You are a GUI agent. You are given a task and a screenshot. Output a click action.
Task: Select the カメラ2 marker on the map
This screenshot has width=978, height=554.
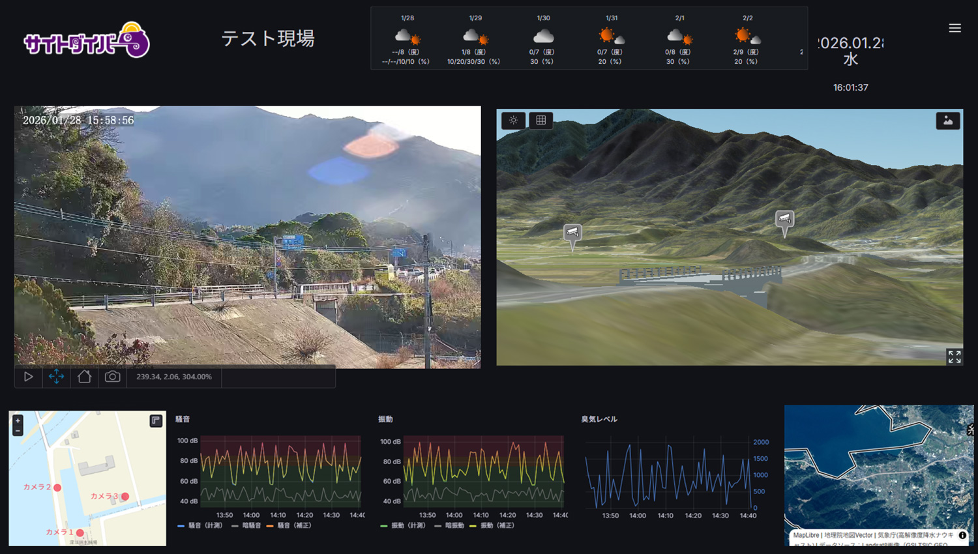pyautogui.click(x=57, y=488)
